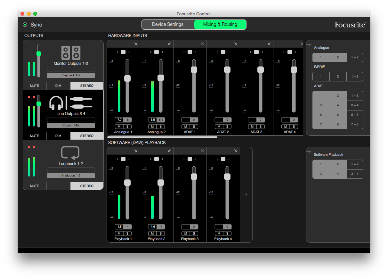Click the Playback 4 pan slider
Viewport: 388px width, 279px height.
(x=223, y=159)
